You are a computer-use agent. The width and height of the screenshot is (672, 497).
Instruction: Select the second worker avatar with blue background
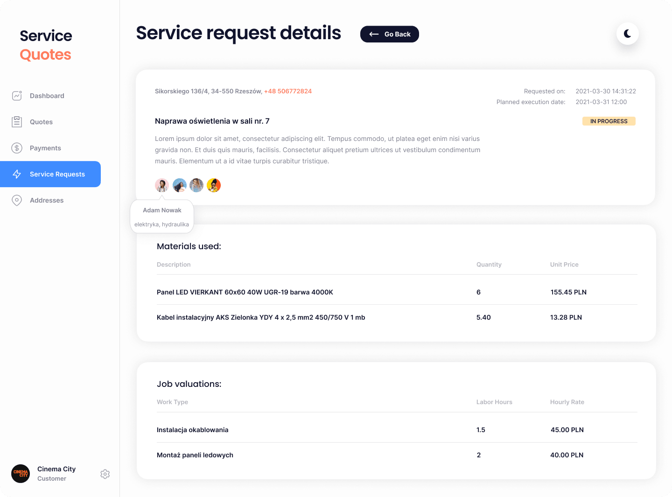[180, 185]
